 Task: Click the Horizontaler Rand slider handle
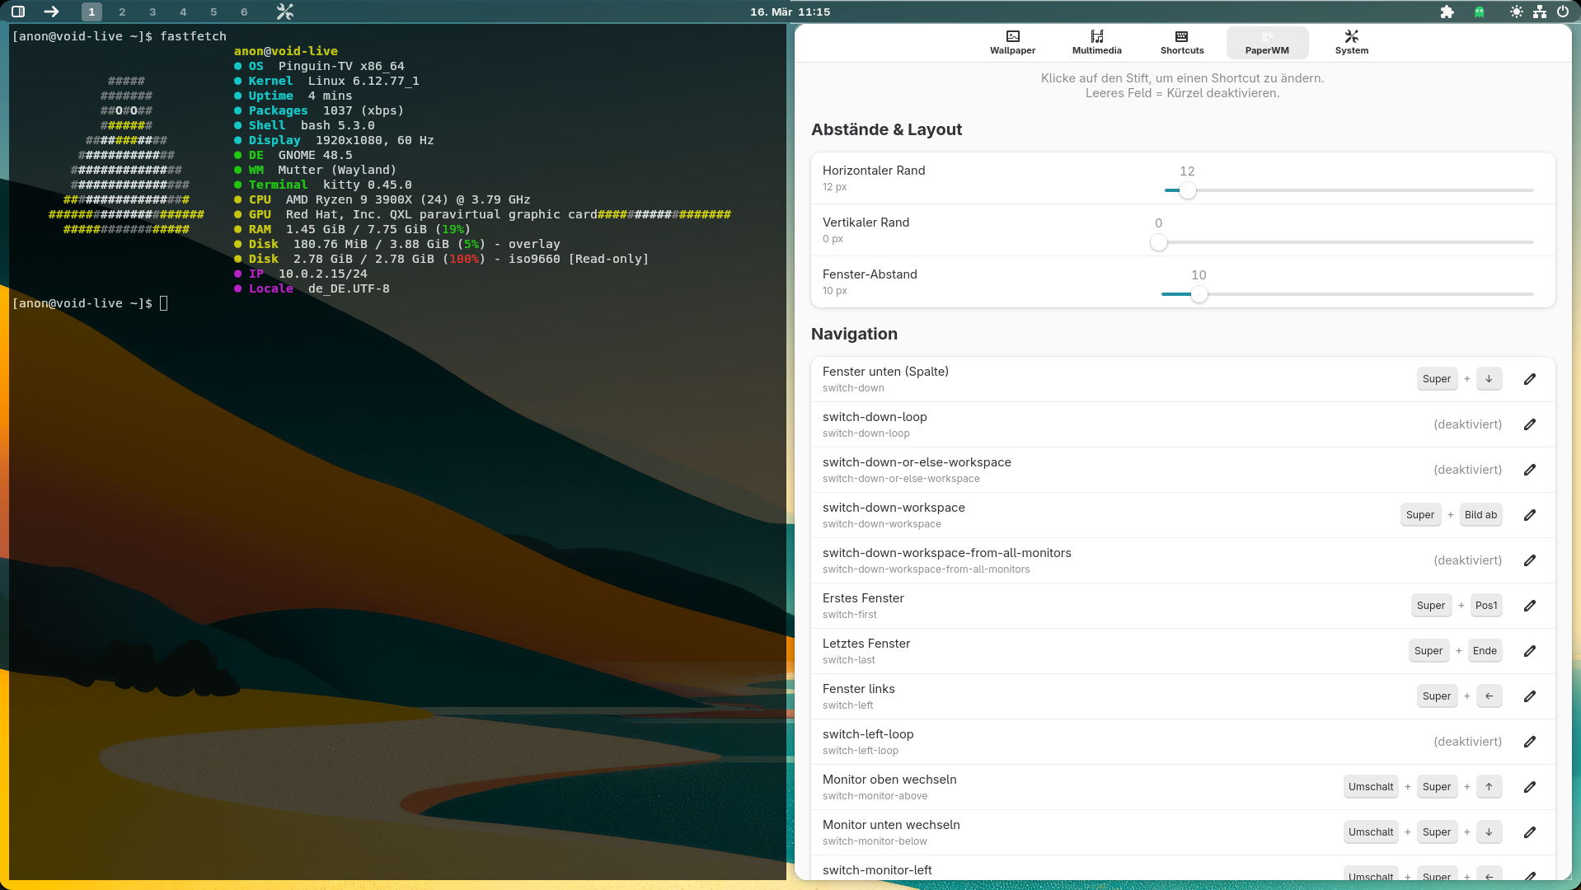point(1187,190)
